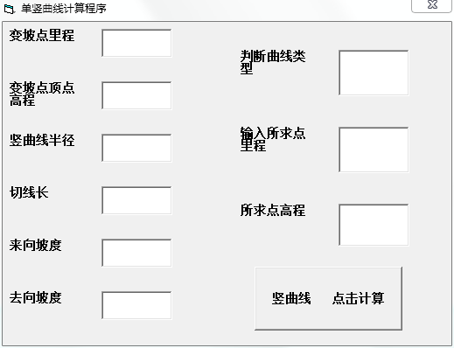The width and height of the screenshot is (454, 348).
Task: Click the 判断曲线类型 label
Action: click(273, 62)
